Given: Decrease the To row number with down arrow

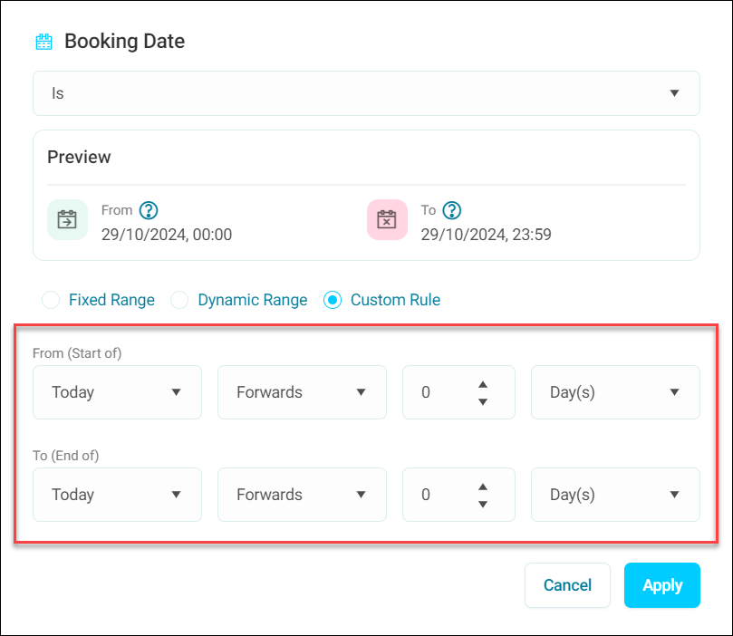Looking at the screenshot, I should coord(483,504).
